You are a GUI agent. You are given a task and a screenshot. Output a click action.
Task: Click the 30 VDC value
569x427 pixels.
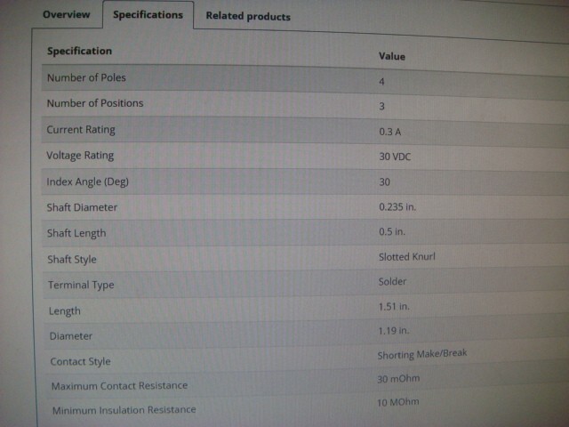[x=395, y=157]
